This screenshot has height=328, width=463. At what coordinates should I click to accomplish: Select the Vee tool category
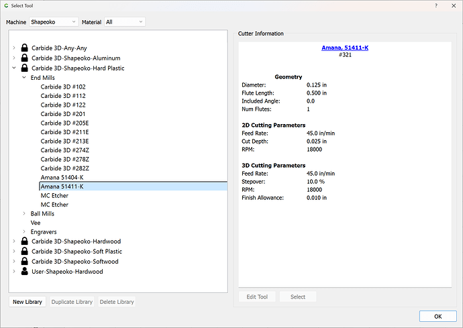pos(36,223)
